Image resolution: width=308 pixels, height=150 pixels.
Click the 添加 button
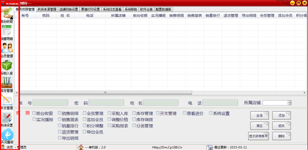coord(281,115)
